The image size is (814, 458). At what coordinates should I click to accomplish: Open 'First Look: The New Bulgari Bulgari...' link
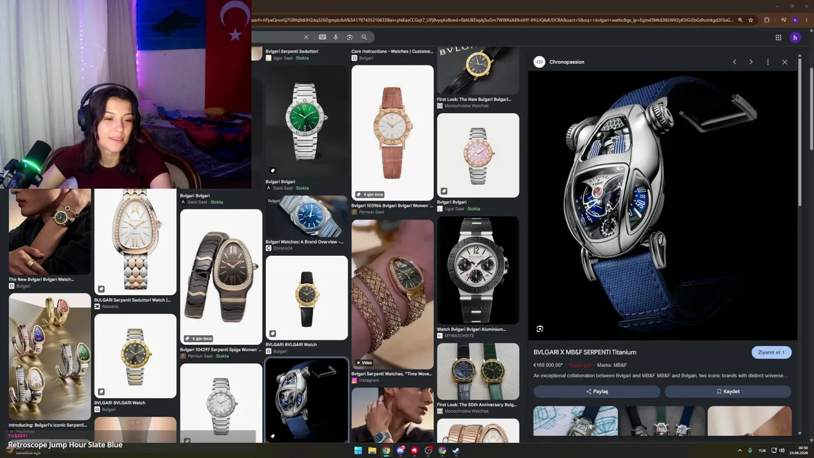pos(474,99)
